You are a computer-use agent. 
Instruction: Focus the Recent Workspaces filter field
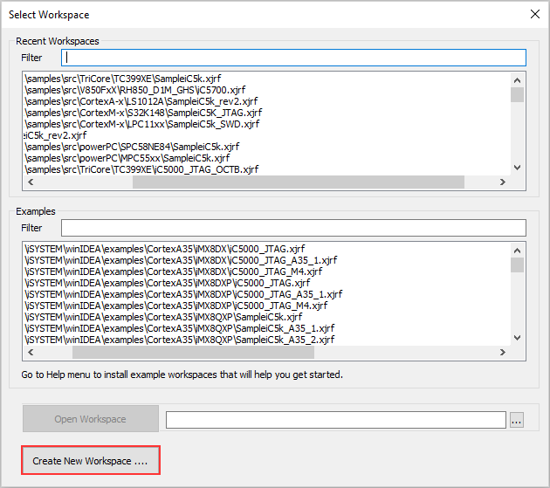pos(293,58)
